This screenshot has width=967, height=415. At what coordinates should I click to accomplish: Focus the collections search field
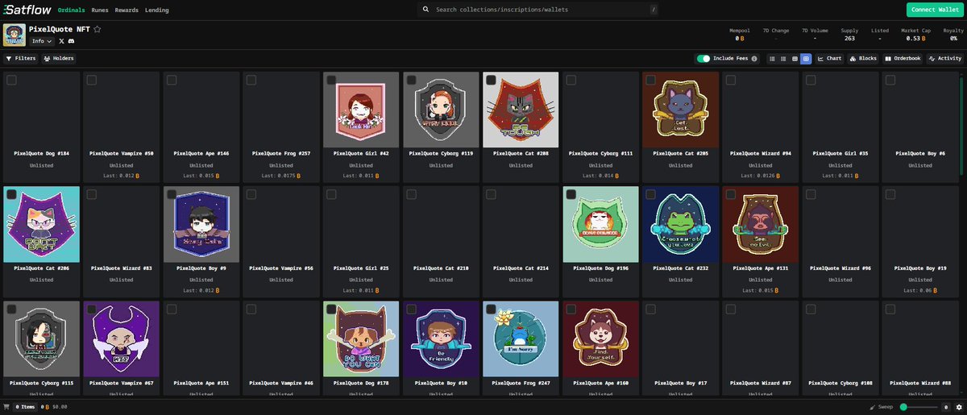pos(540,10)
